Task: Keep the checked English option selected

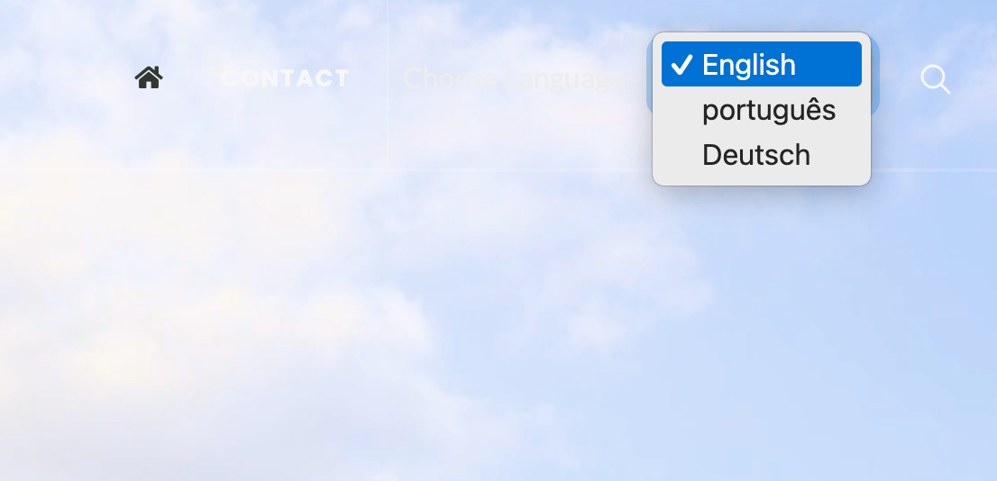Action: (x=762, y=64)
